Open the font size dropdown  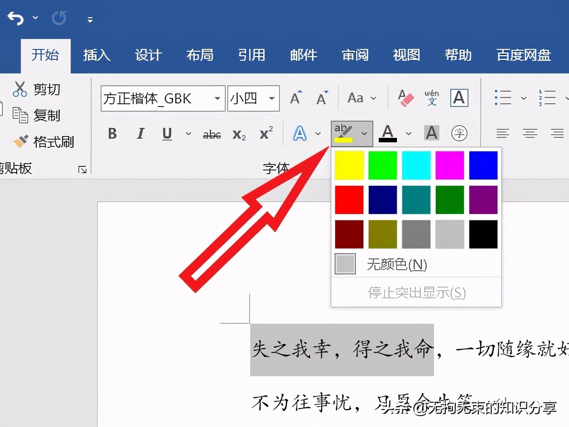(271, 98)
